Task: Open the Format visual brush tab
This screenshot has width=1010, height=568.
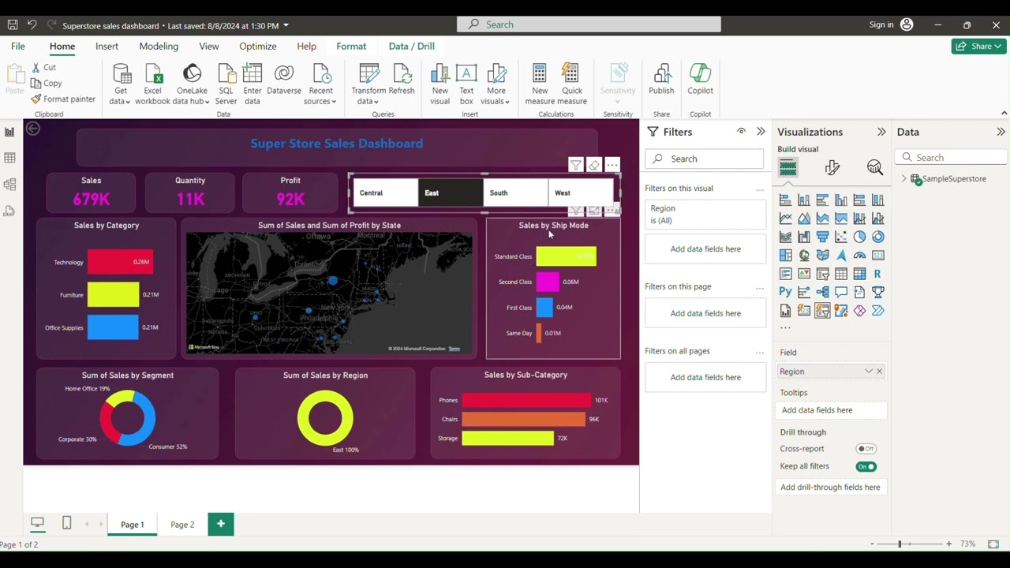Action: pos(832,167)
